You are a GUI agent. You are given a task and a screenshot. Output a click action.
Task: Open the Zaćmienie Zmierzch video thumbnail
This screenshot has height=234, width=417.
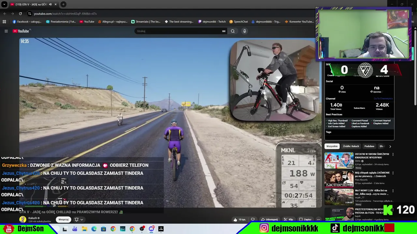pyautogui.click(x=339, y=179)
